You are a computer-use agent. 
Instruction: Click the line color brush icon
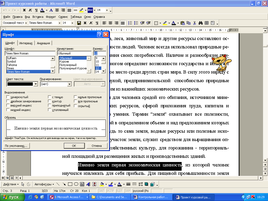click(111, 184)
